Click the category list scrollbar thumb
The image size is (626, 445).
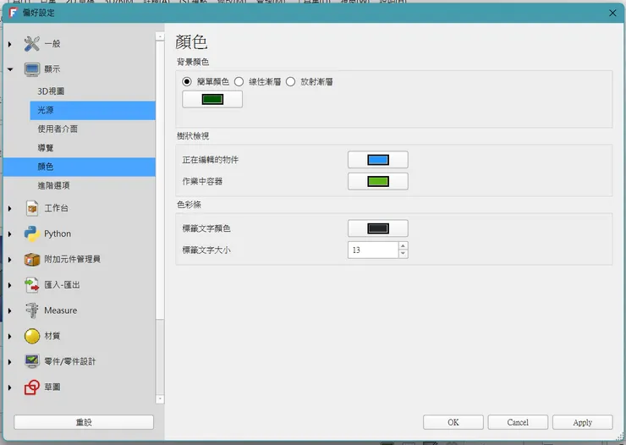tap(160, 179)
